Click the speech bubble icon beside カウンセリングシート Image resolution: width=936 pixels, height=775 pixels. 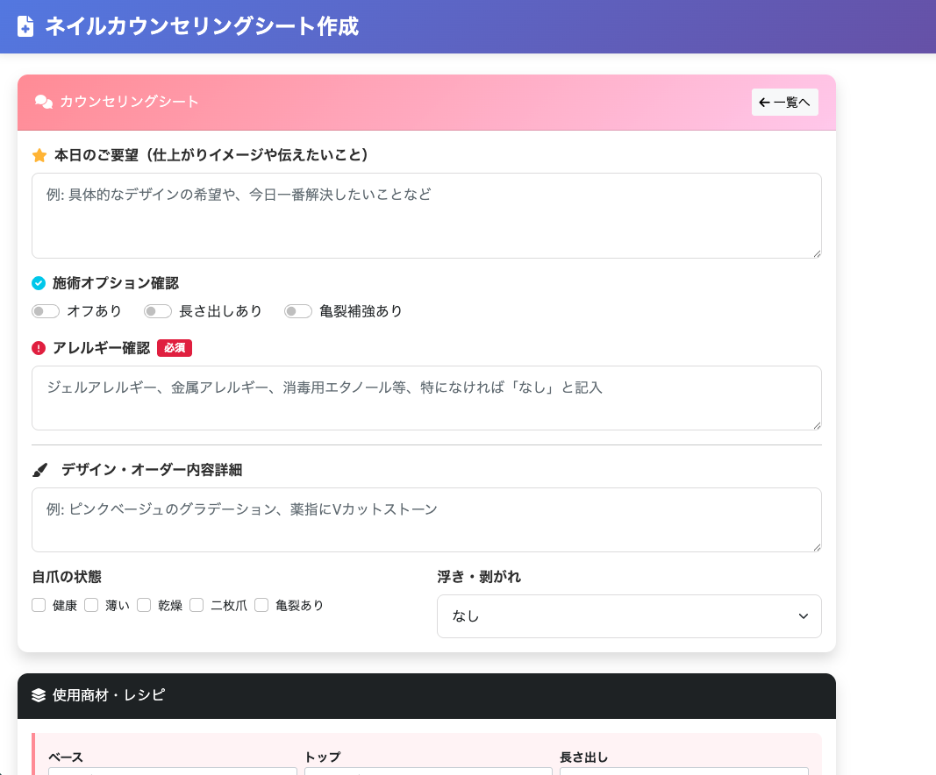pos(42,103)
